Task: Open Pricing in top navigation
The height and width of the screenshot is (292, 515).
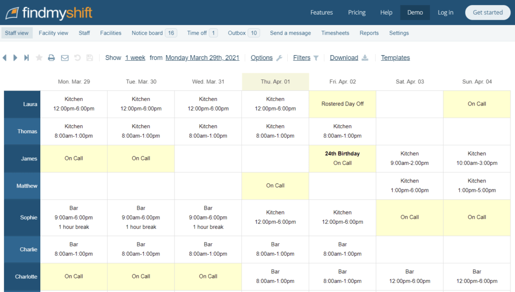Action: pos(357,13)
